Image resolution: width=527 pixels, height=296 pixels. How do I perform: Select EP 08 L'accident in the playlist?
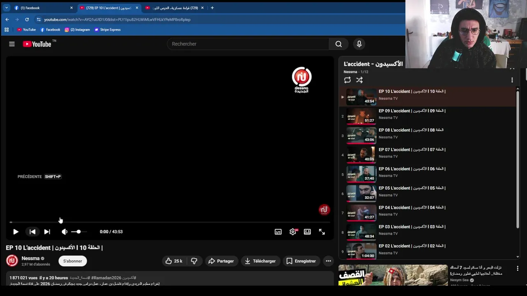pos(428,136)
